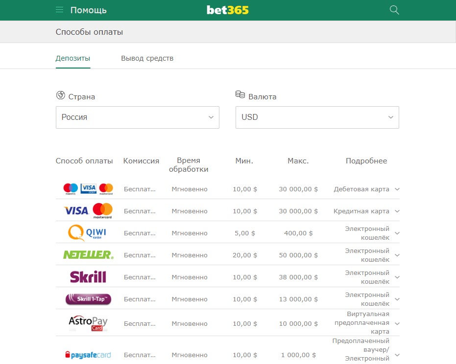456x364 pixels.
Task: Select the Депозиты tab
Action: (72, 58)
